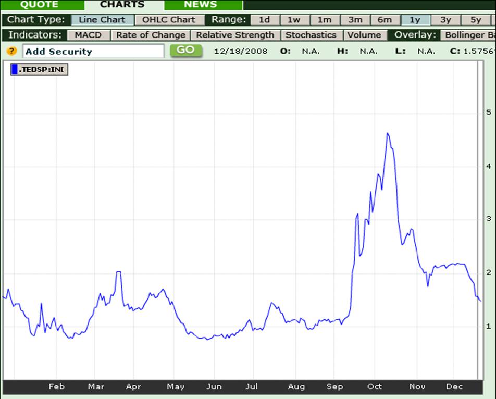
Task: Select OHLC Chart type
Action: tap(169, 20)
